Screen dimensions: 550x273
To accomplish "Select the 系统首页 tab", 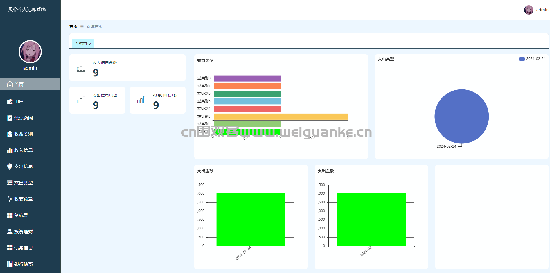I will [83, 44].
